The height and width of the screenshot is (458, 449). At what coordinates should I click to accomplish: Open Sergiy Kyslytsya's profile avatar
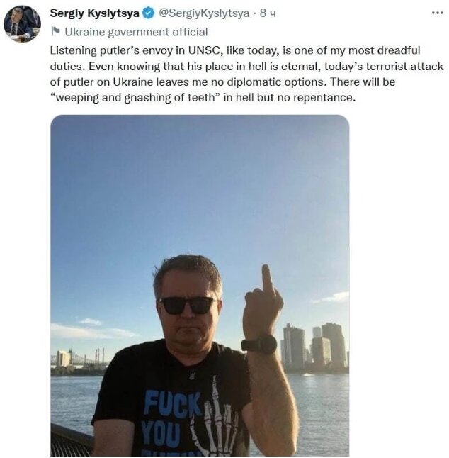(x=22, y=24)
